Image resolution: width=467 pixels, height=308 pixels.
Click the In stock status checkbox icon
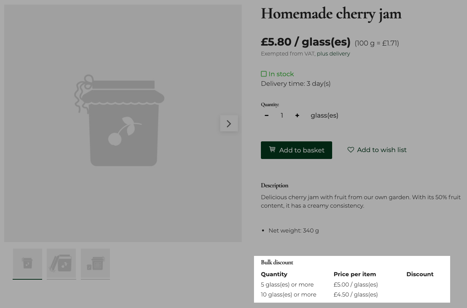[x=264, y=74]
